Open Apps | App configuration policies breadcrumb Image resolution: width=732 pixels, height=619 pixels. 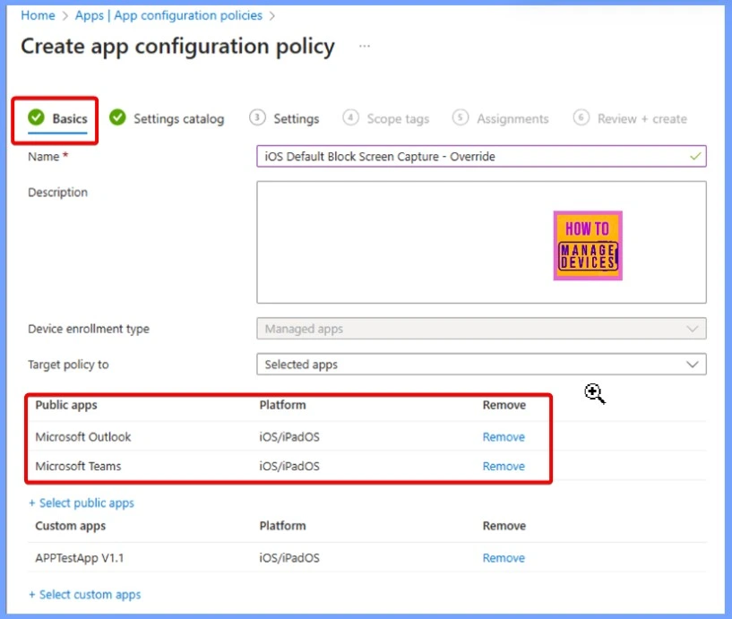tap(168, 15)
